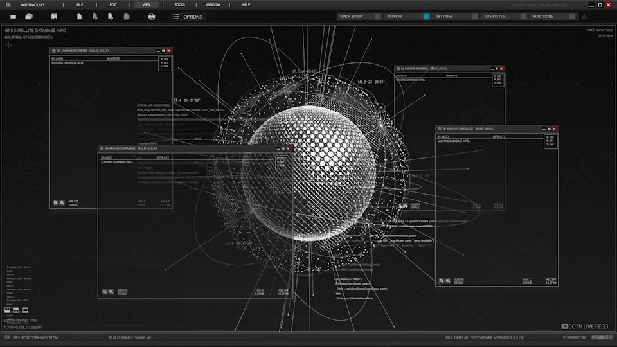Click second magnifier icon in widest archive window

[111, 292]
